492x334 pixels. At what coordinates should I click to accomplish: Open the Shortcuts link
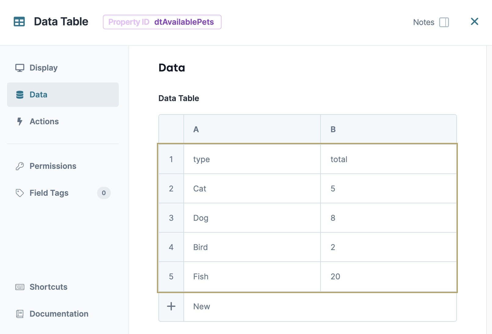click(x=63, y=287)
